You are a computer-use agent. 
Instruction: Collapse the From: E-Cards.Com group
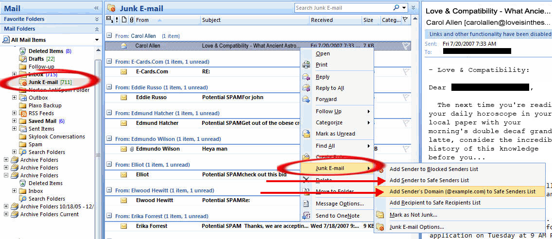109,62
